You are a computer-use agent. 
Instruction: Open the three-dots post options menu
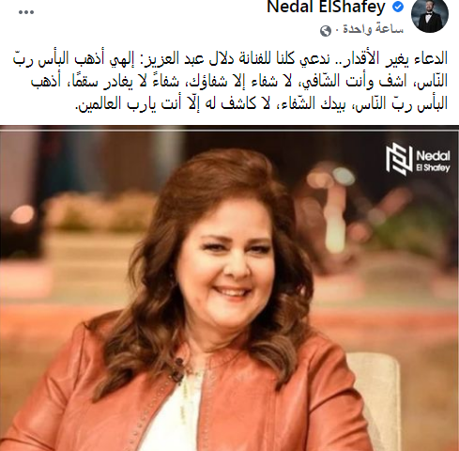coord(26,12)
